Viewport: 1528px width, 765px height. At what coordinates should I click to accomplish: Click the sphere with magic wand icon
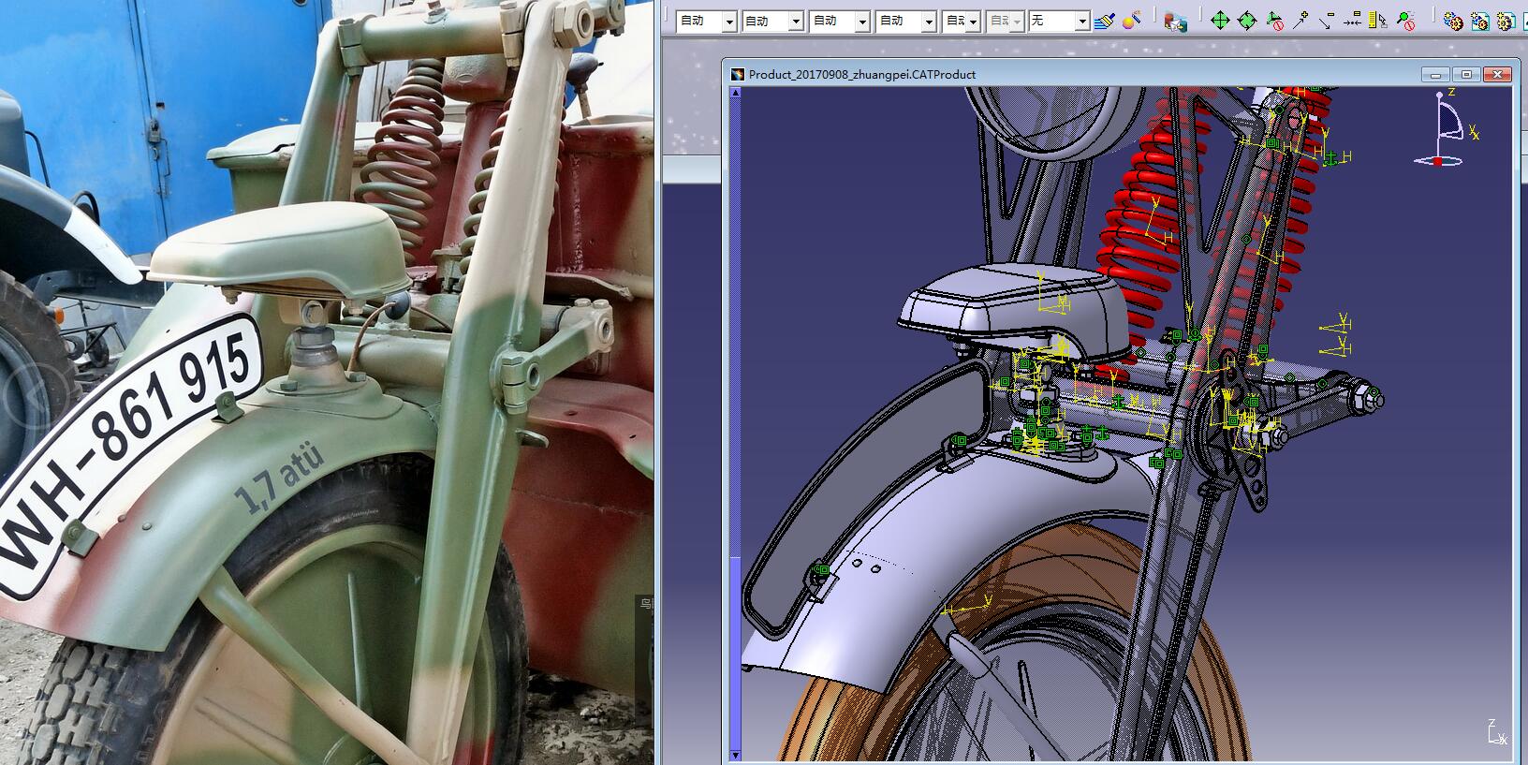click(1132, 20)
